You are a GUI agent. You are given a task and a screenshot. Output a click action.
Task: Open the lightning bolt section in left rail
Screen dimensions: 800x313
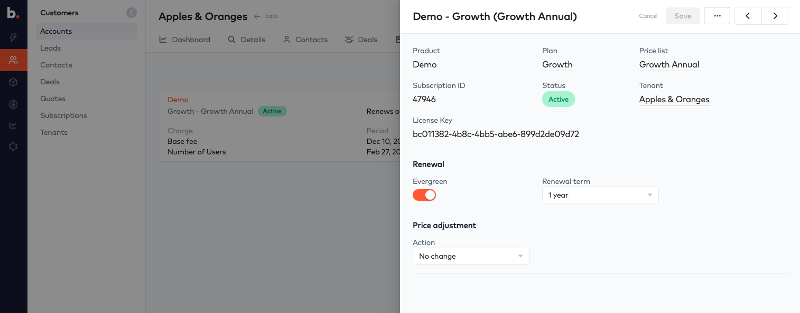pos(13,37)
